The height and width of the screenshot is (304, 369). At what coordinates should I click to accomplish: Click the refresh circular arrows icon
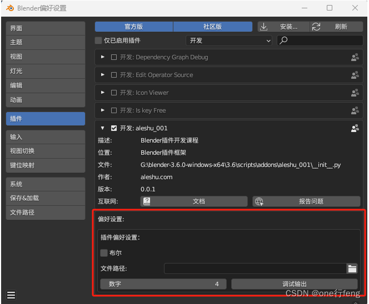pyautogui.click(x=316, y=27)
